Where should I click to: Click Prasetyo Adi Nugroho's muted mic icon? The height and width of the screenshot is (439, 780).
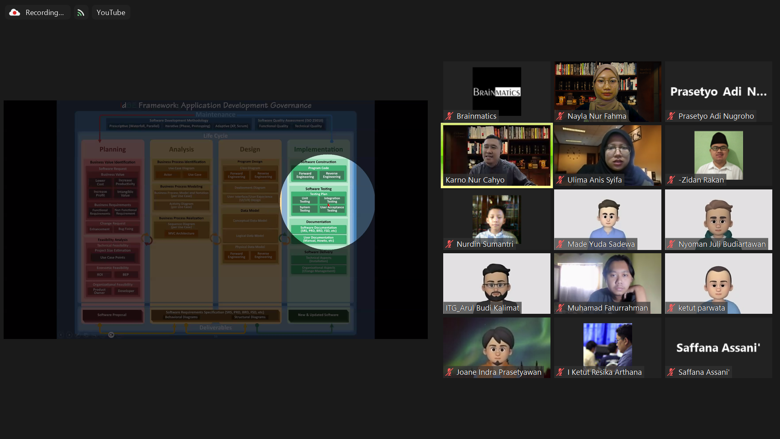point(671,116)
